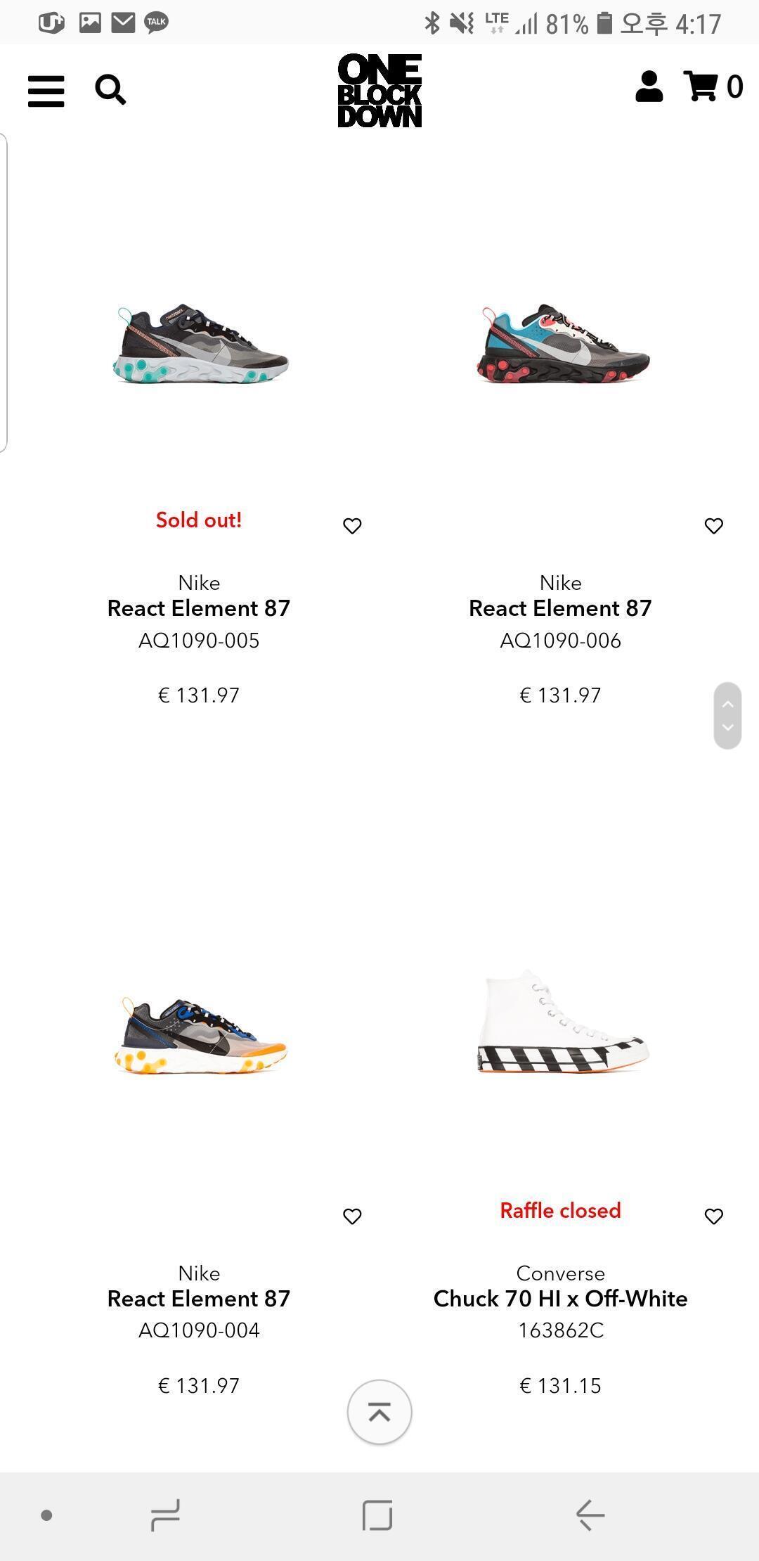Open recent apps from navigation bar

(166, 1515)
